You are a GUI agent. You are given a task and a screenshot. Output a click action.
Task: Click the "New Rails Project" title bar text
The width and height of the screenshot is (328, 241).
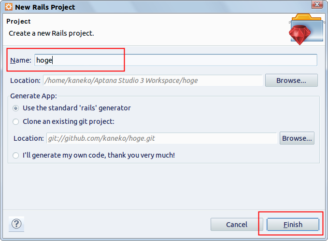(45, 7)
